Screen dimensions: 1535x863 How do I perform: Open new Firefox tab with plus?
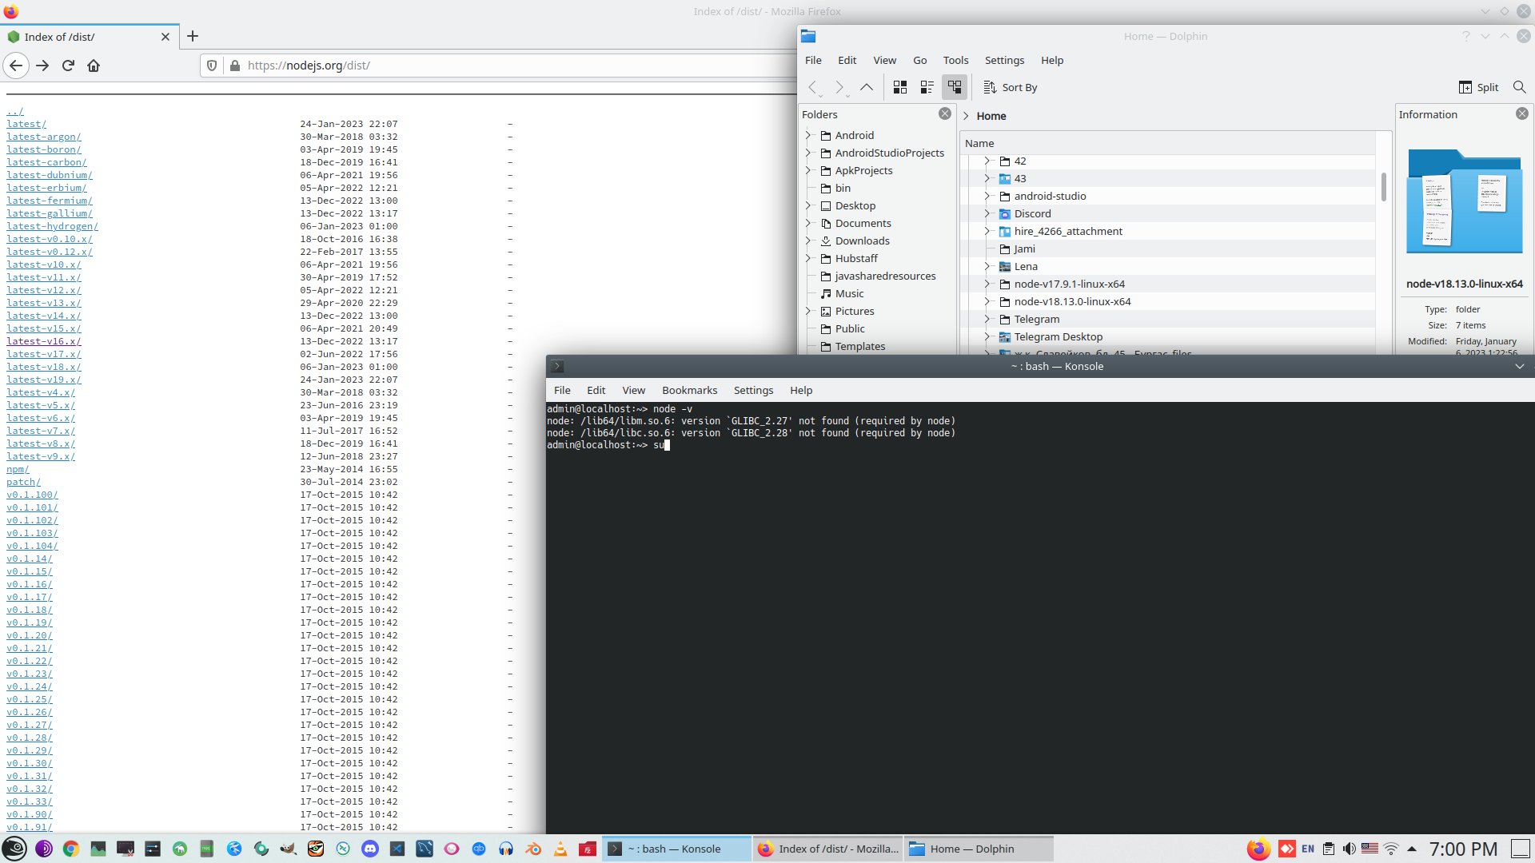pos(193,37)
